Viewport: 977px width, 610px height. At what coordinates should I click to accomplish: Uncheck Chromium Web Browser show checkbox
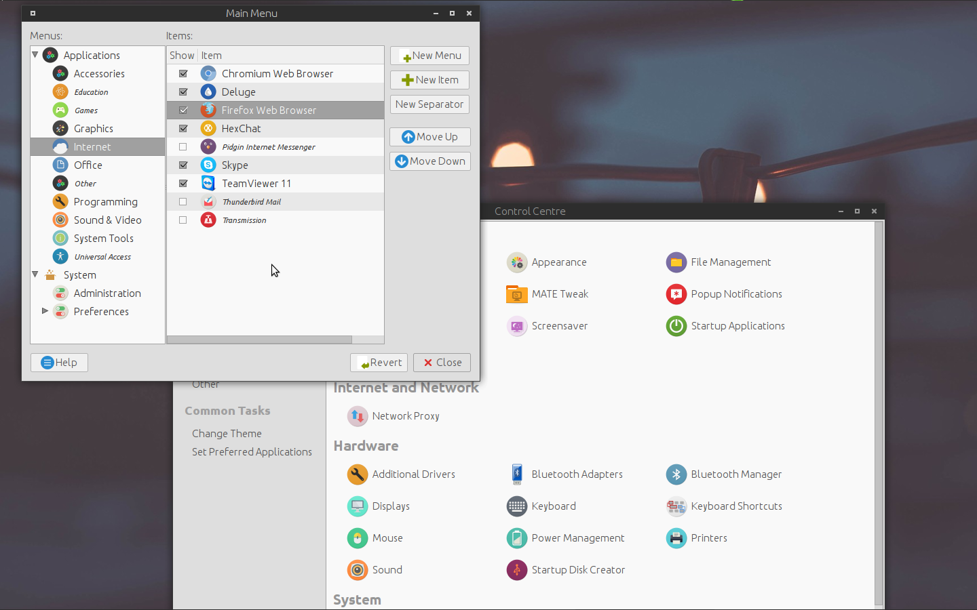(183, 73)
